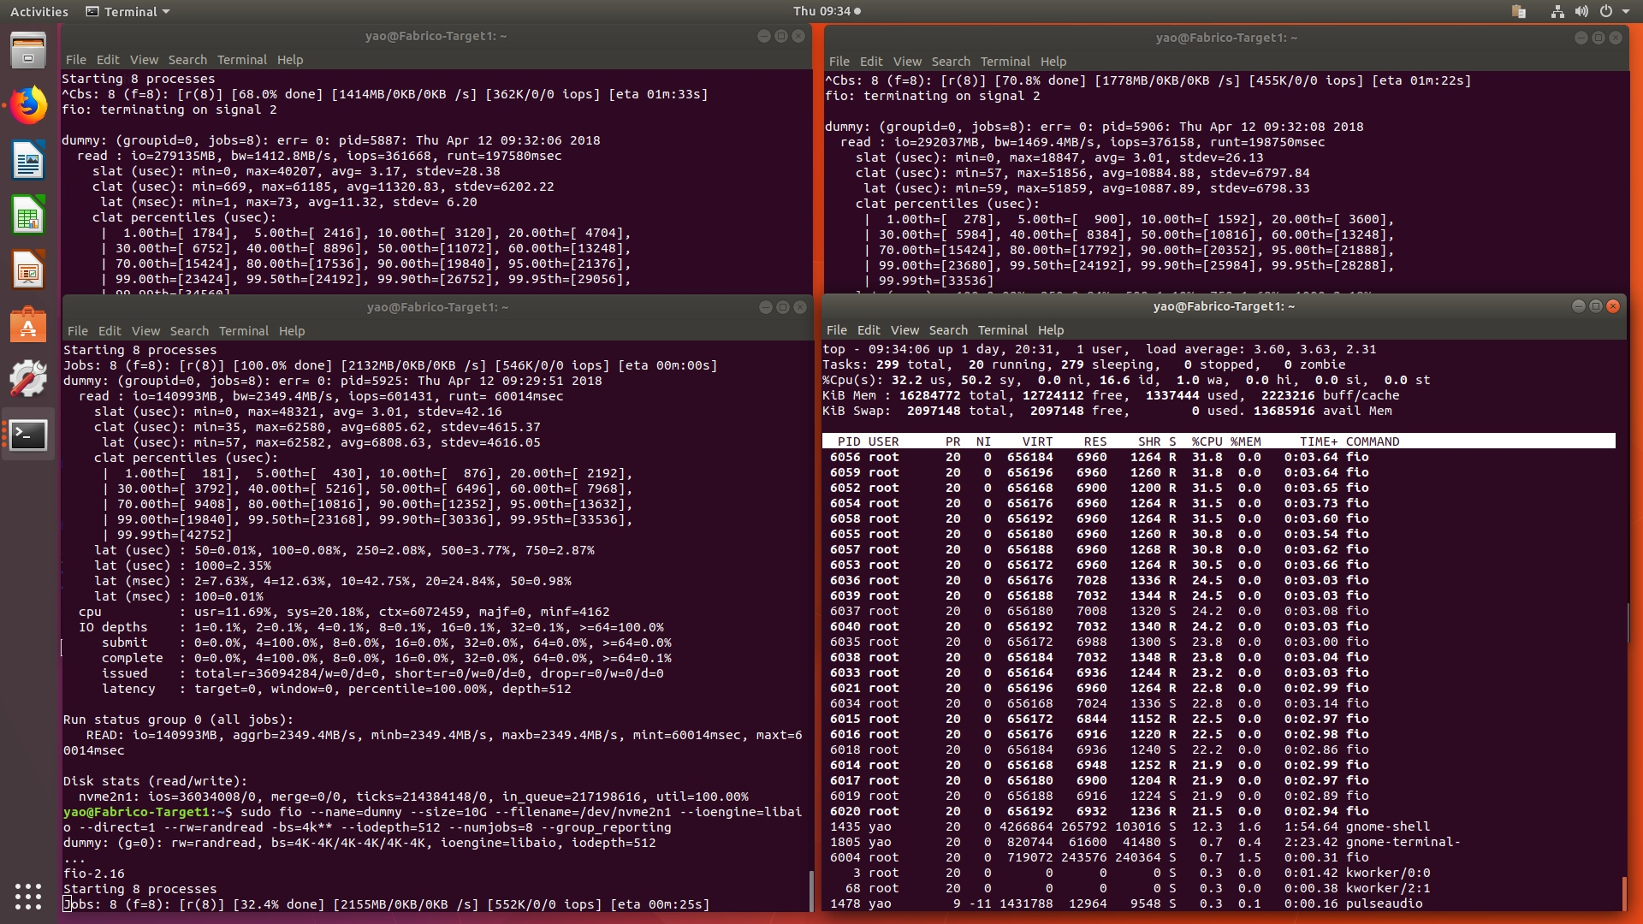The image size is (1643, 924).
Task: Click the top header row PID column
Action: [849, 441]
